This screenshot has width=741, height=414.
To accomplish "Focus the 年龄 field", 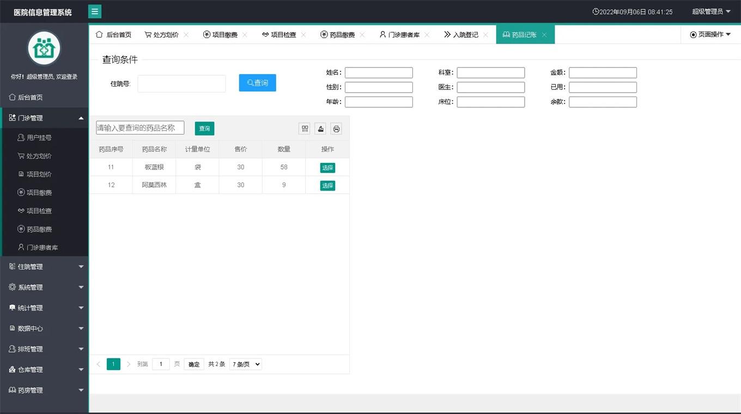I will (379, 102).
